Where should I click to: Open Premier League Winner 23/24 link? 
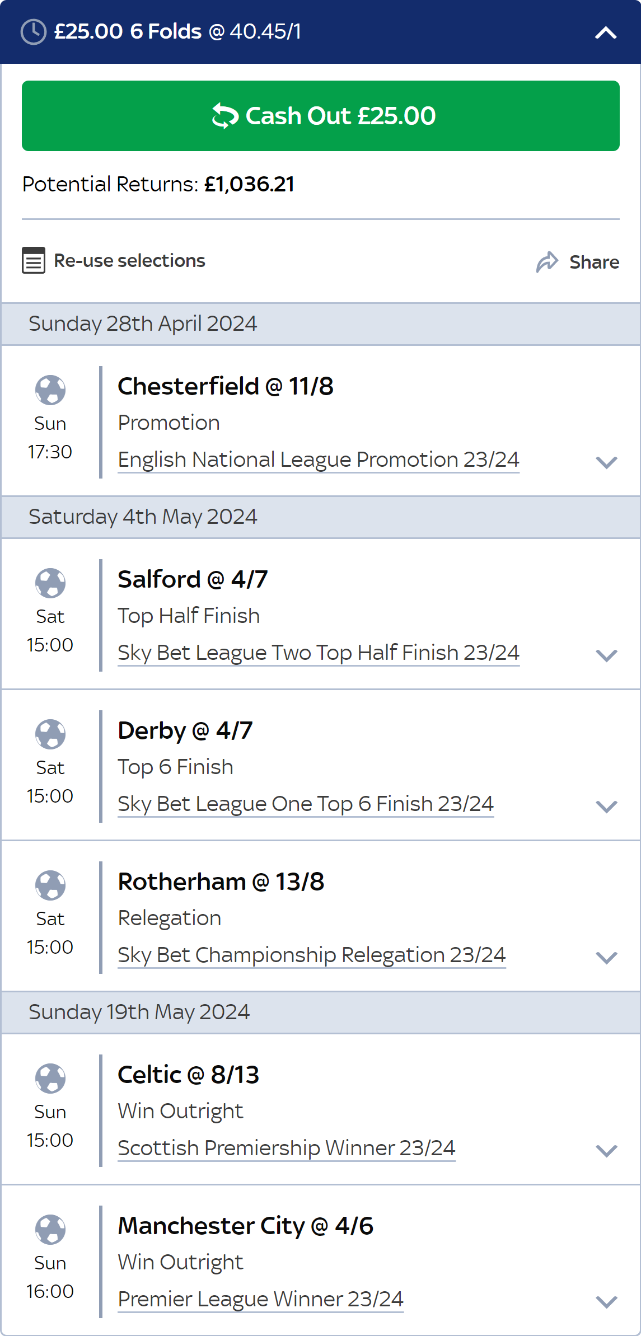[260, 1299]
